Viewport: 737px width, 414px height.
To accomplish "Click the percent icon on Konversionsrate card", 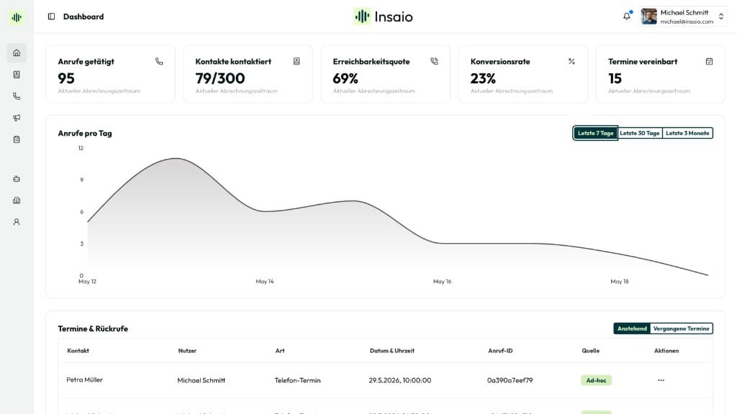I will 571,62.
